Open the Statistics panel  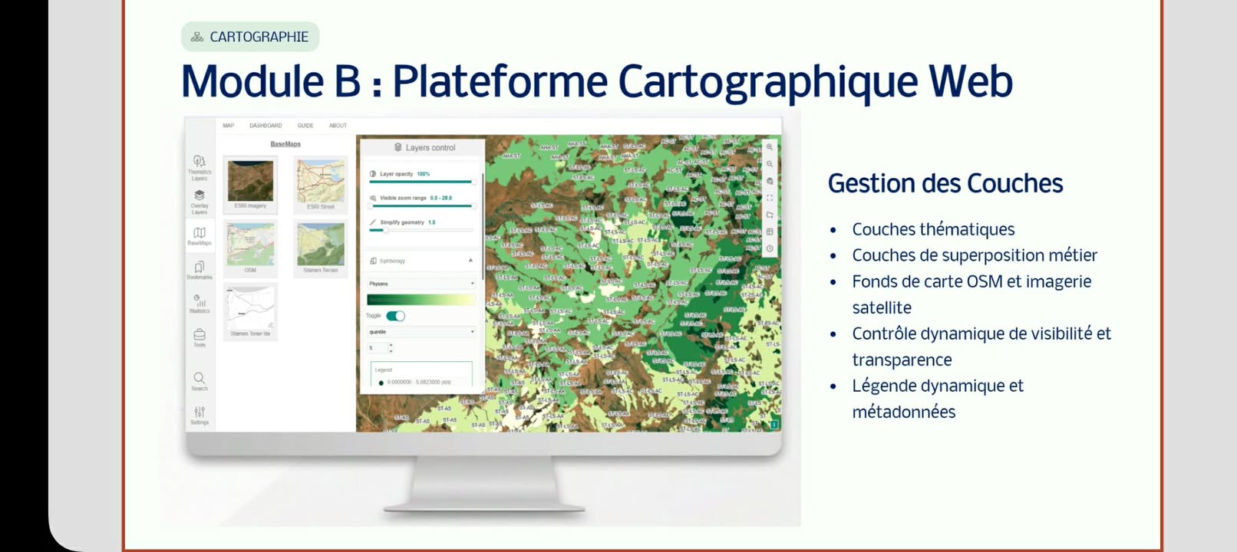pyautogui.click(x=200, y=304)
